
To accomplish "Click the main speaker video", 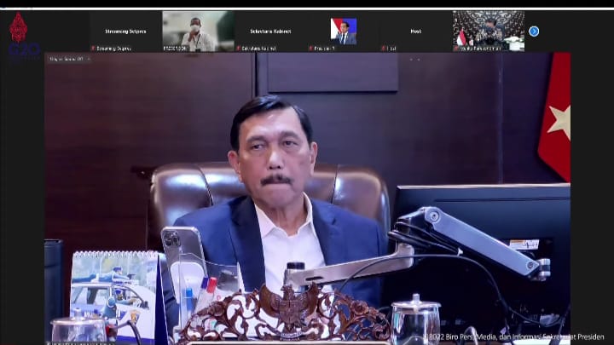I will (x=307, y=198).
